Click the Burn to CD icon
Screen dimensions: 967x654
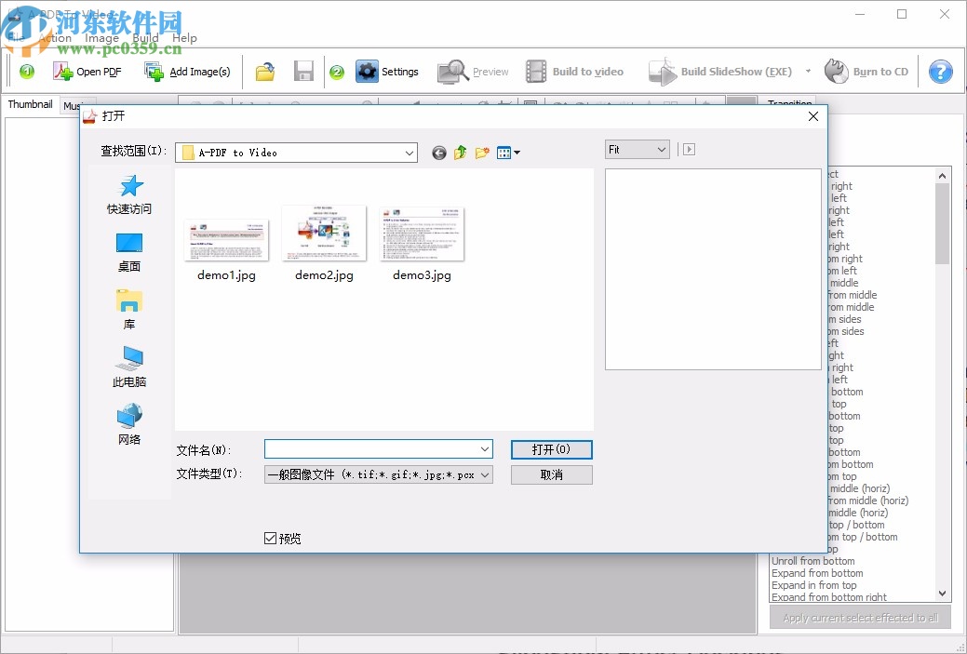837,71
